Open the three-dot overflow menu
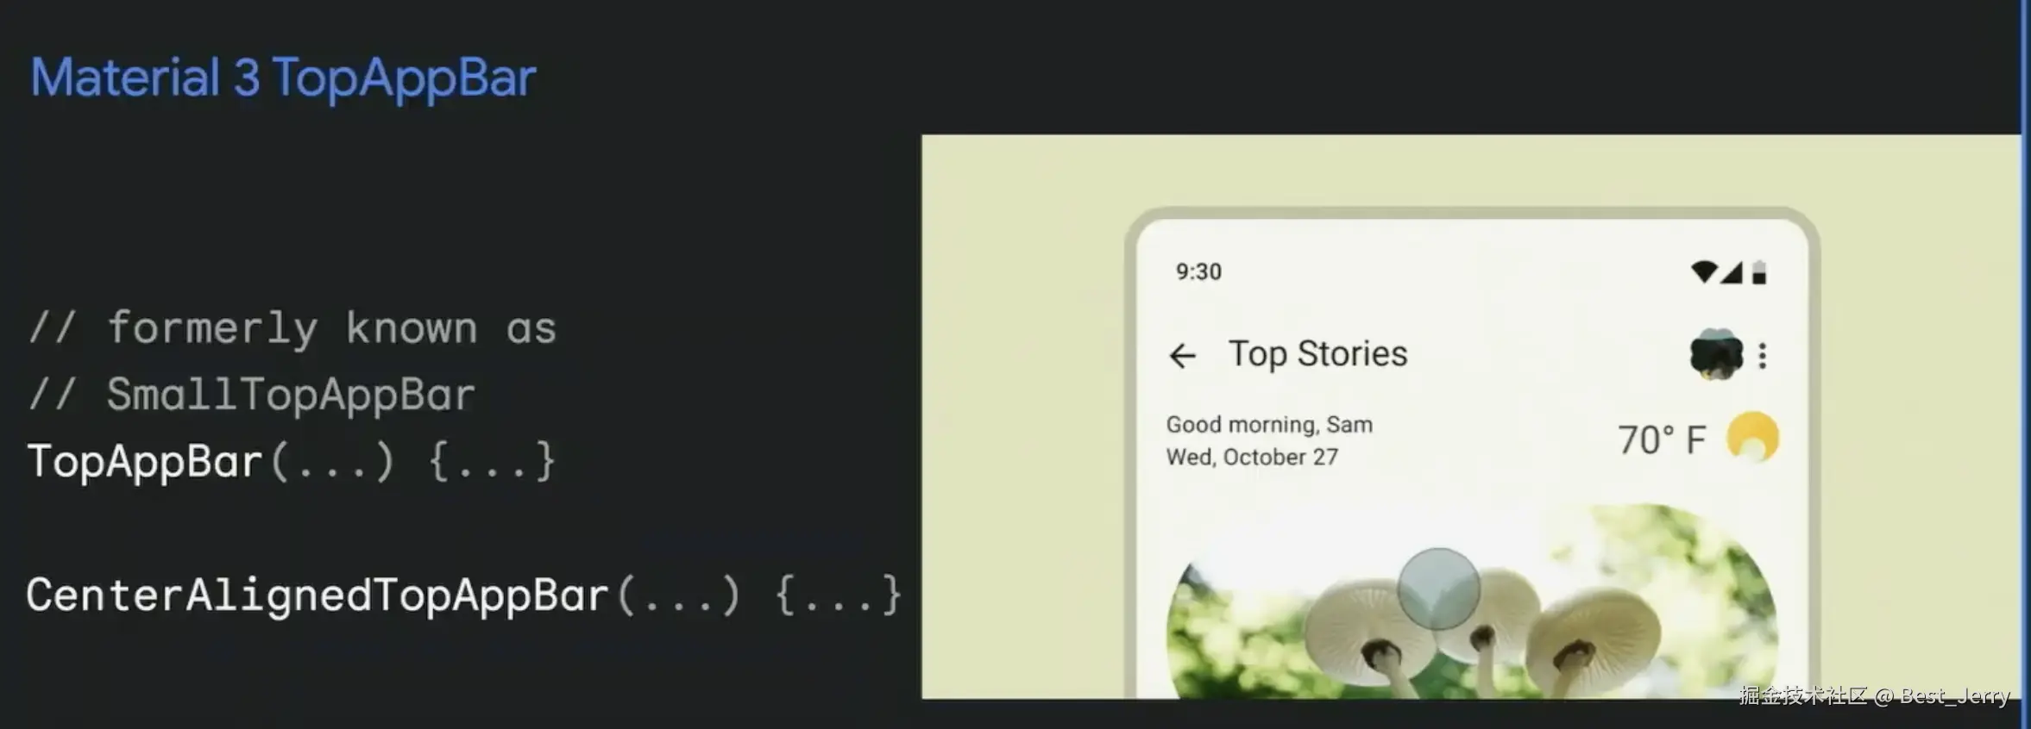This screenshot has height=729, width=2031. pos(1763,355)
